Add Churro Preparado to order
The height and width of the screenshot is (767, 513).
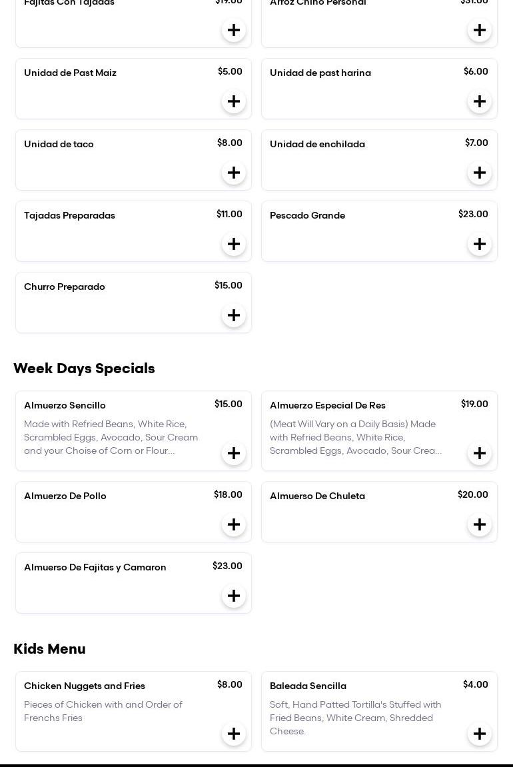coord(234,315)
